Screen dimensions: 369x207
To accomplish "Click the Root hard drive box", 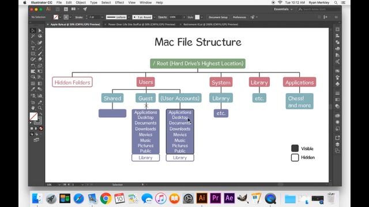I will click(198, 64).
